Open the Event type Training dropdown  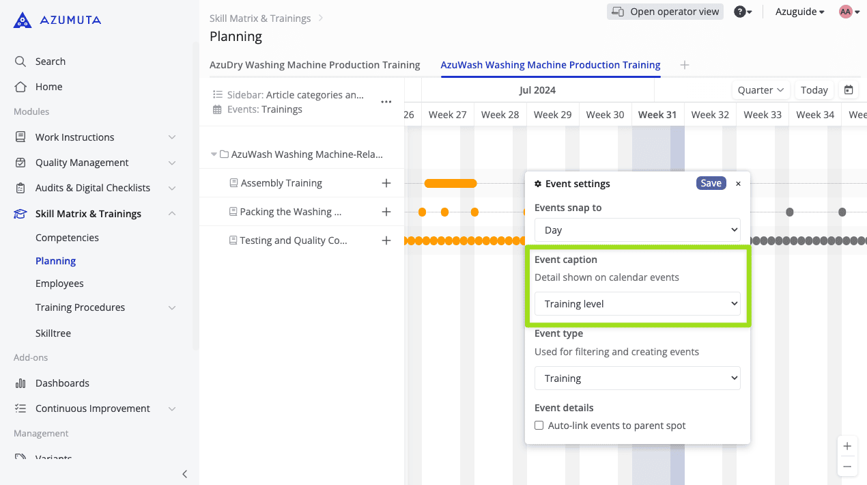point(637,378)
